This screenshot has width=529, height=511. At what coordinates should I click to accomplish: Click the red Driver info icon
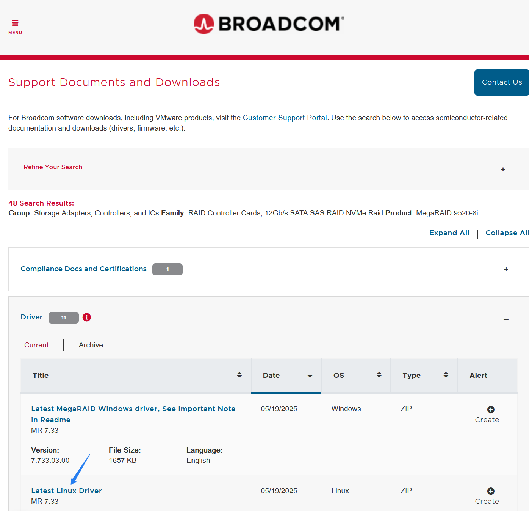coord(87,317)
